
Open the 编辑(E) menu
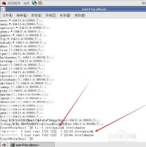22,15
